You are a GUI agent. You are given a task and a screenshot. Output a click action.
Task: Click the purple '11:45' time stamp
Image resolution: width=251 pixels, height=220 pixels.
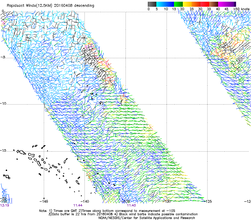[x=131, y=205]
